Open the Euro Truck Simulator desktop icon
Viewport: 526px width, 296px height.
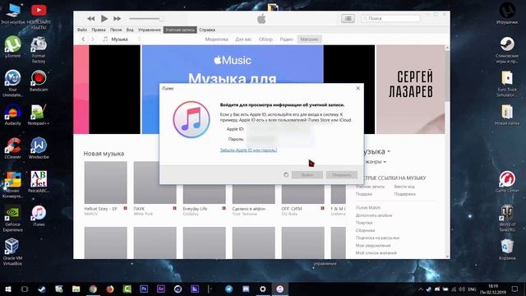click(507, 83)
